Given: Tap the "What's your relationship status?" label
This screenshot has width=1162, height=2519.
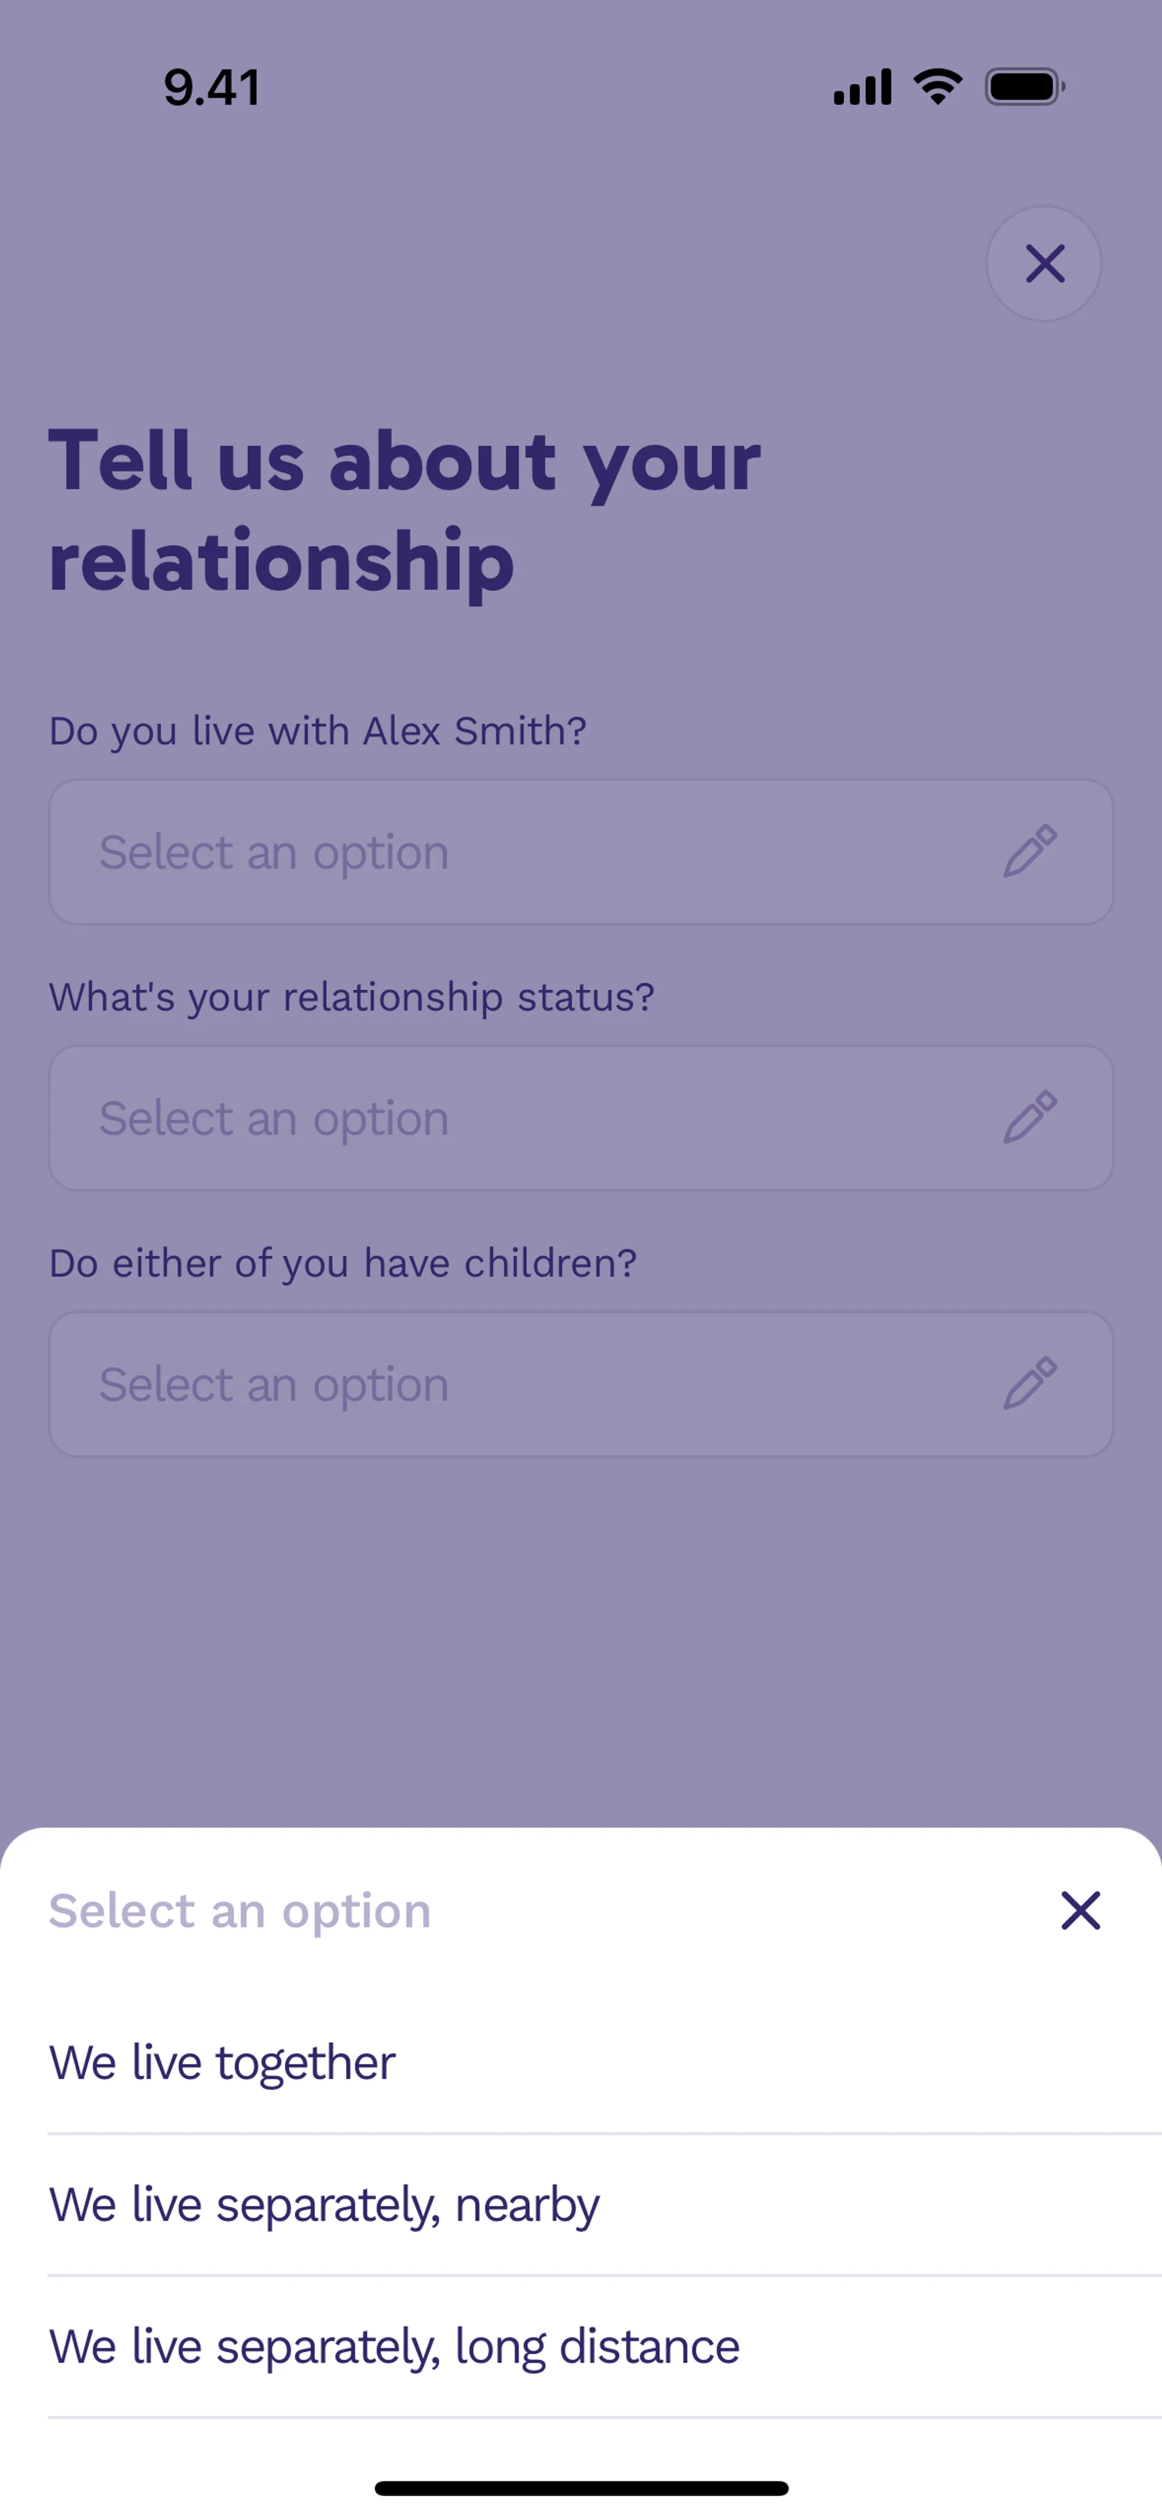Looking at the screenshot, I should click(352, 997).
